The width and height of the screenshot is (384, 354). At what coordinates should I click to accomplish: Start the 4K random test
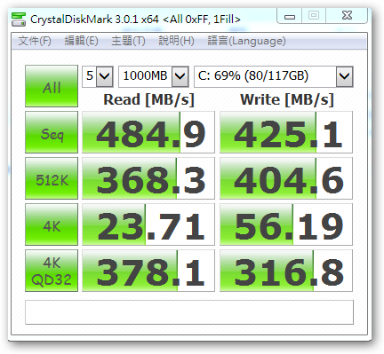click(x=52, y=224)
